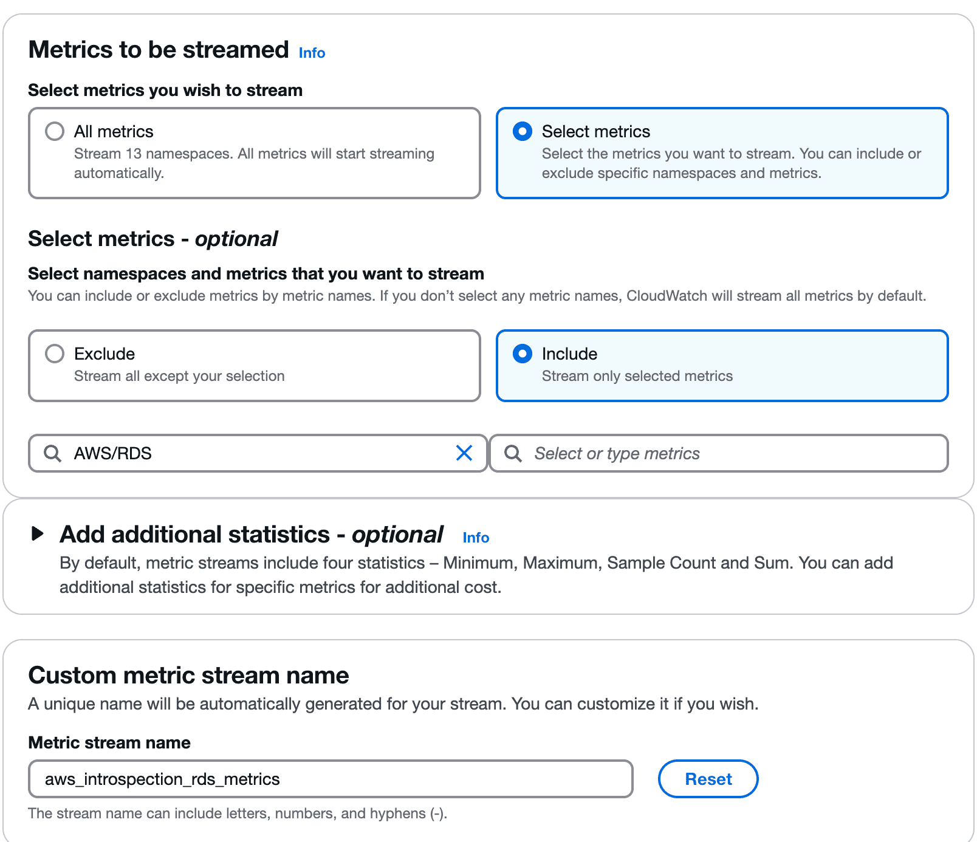This screenshot has width=977, height=842.
Task: Click the Select metrics radio button
Action: click(x=522, y=131)
